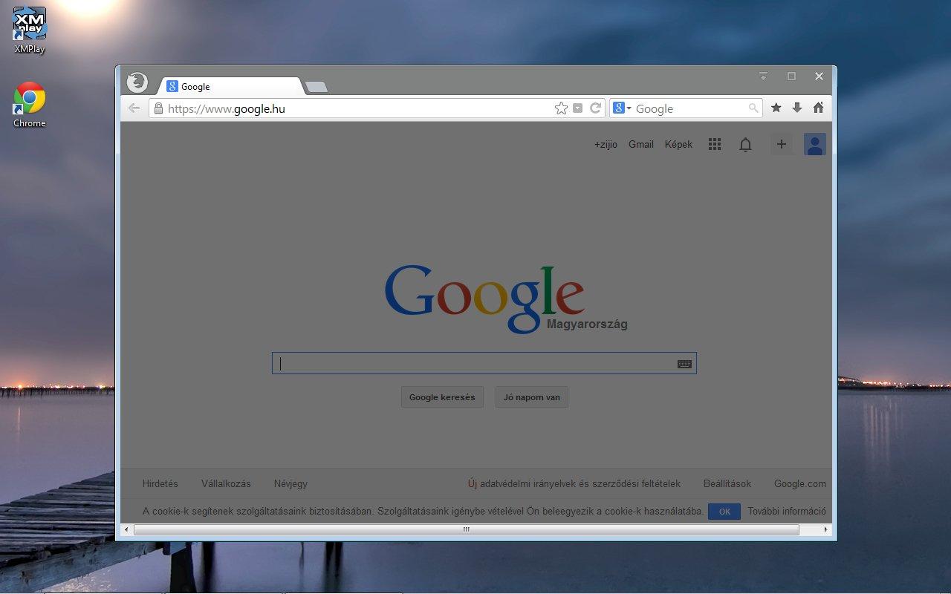Open the XMPlay desktop shortcut
951x594 pixels.
[x=30, y=30]
